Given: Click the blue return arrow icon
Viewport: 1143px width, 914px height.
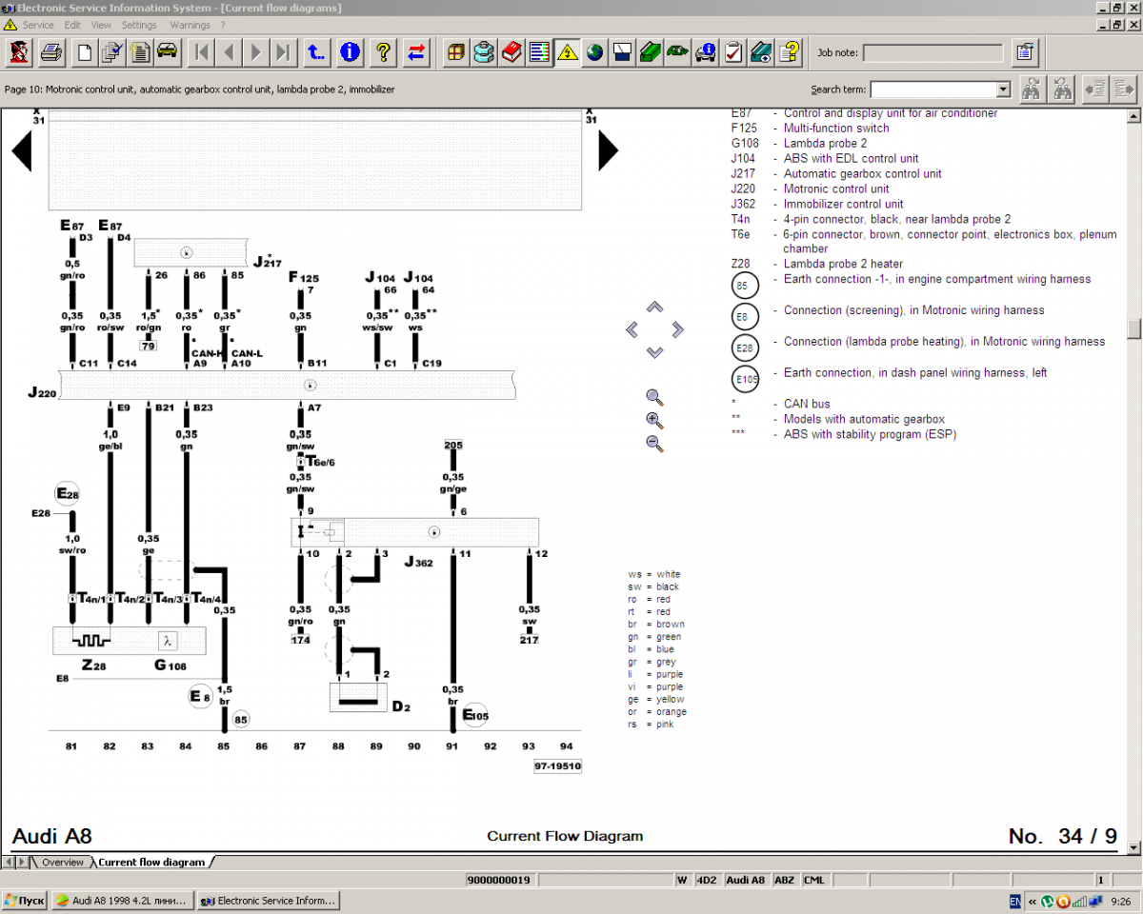Looking at the screenshot, I should point(316,51).
